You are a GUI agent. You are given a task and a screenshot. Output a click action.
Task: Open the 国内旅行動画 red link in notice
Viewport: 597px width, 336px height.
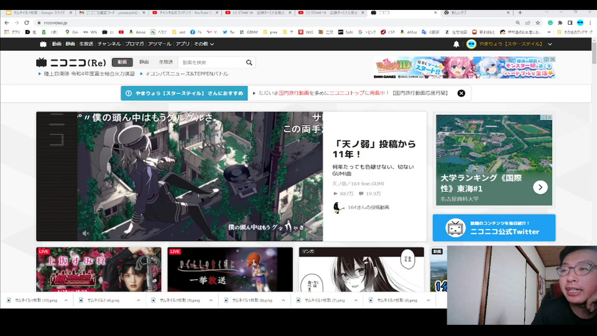coord(294,93)
